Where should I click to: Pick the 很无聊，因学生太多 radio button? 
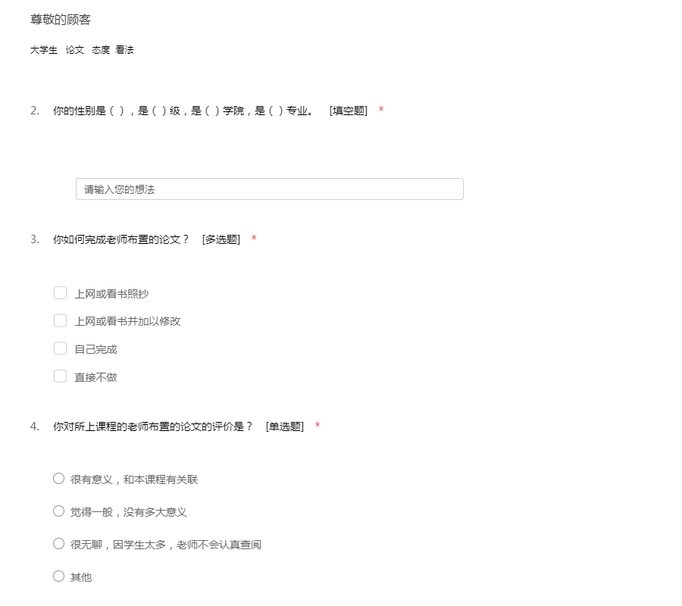[59, 544]
